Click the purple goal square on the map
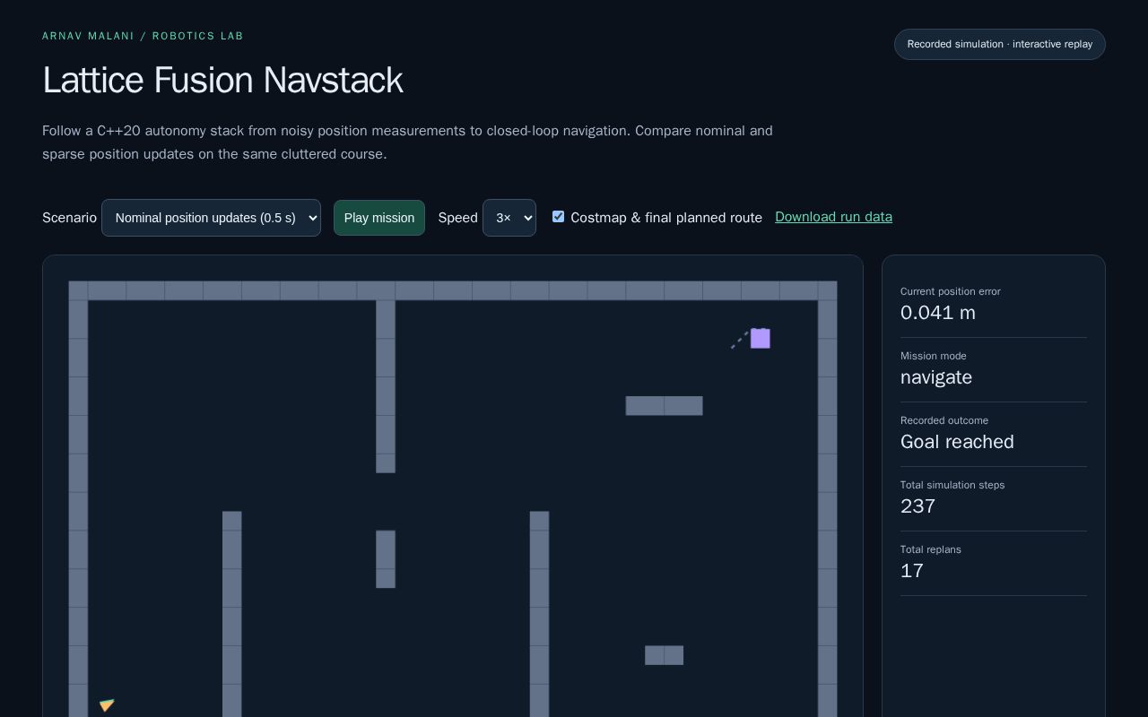The height and width of the screenshot is (717, 1148). pyautogui.click(x=761, y=338)
